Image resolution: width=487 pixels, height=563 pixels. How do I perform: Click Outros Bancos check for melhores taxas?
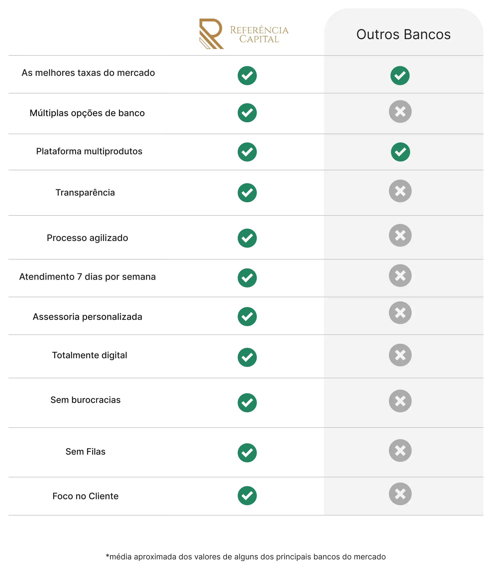pyautogui.click(x=400, y=76)
